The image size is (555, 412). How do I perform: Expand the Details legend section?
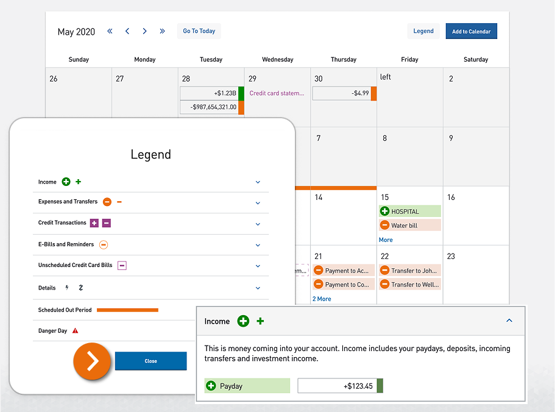point(258,288)
